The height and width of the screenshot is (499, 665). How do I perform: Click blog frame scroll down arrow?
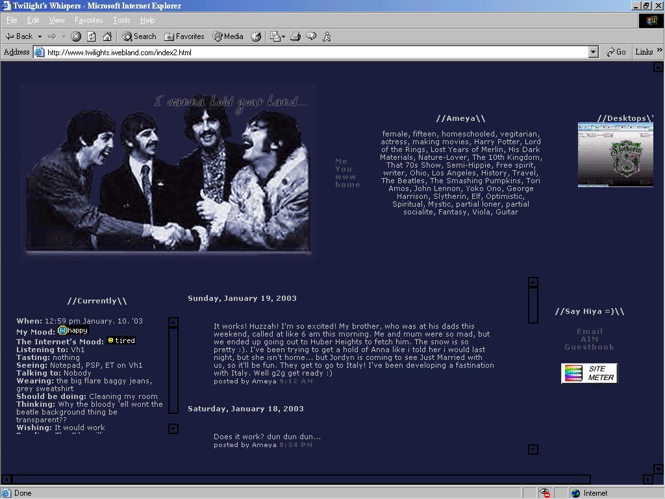[x=533, y=450]
